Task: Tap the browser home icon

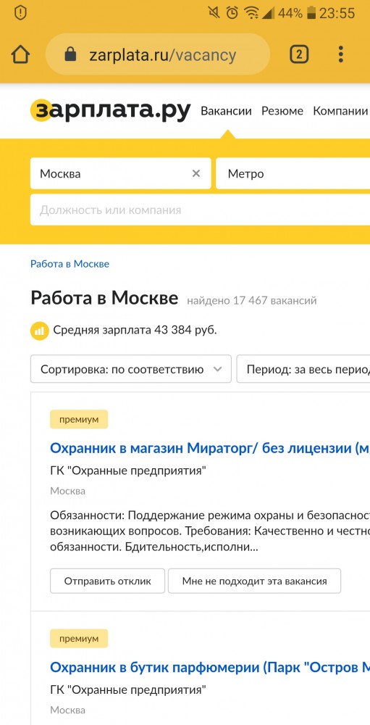Action: coord(20,54)
